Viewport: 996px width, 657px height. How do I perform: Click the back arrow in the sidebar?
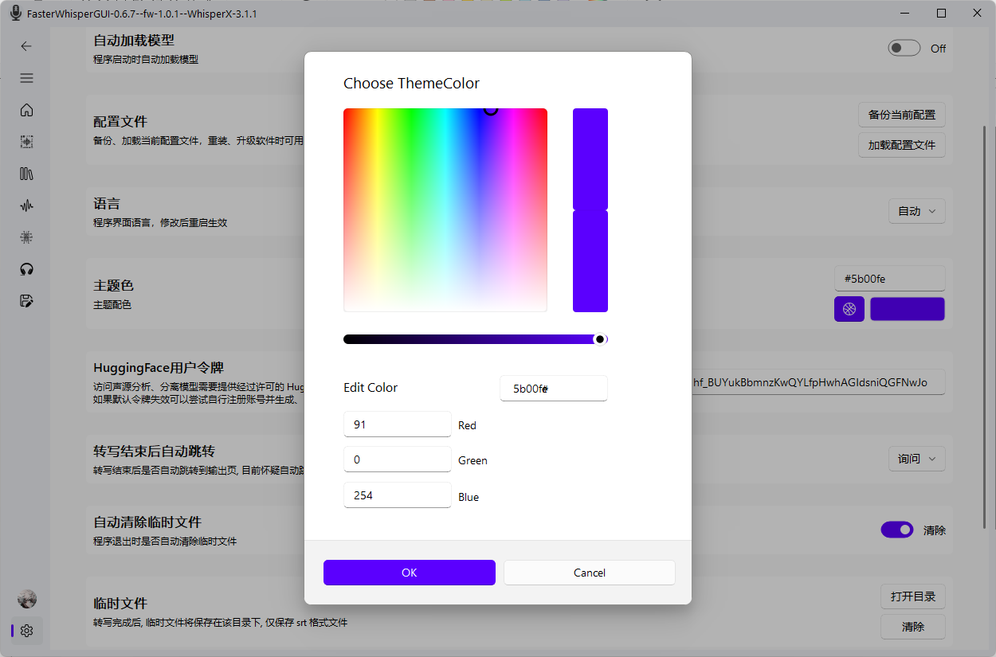(x=26, y=46)
